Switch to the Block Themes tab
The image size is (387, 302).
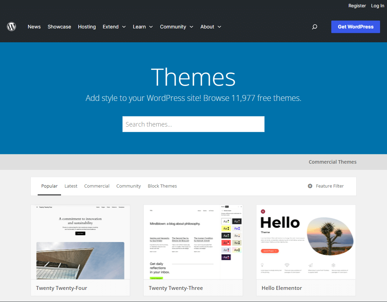tap(162, 186)
